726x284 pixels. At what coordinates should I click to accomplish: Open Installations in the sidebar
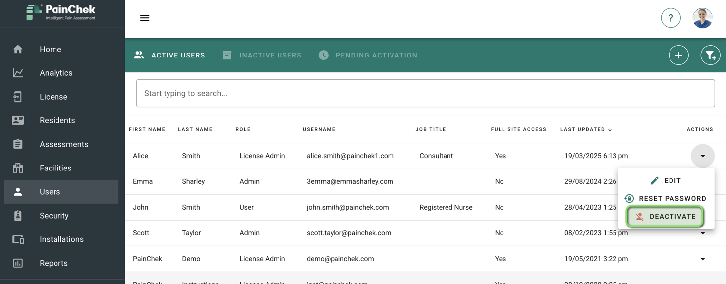point(61,239)
